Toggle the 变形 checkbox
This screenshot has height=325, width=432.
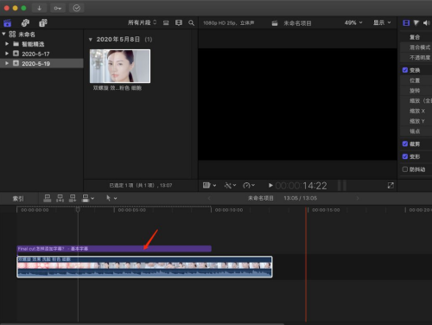[x=405, y=156]
